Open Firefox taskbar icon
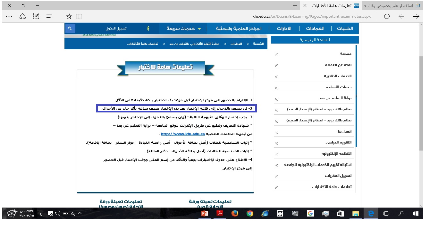 pos(235,214)
